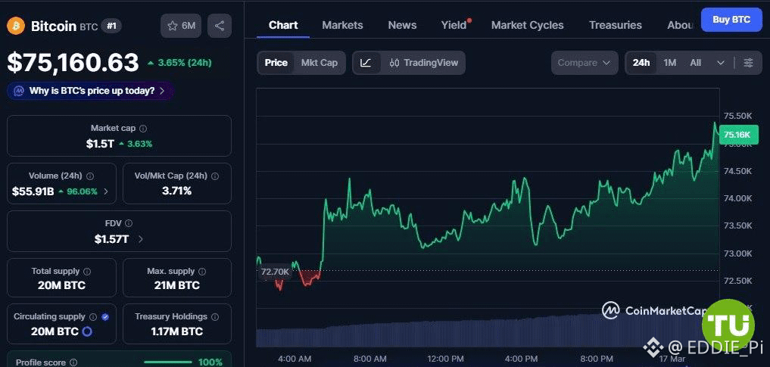Open the Market Cycles tab

pyautogui.click(x=528, y=25)
